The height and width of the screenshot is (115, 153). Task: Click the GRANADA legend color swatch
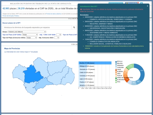click(116, 66)
